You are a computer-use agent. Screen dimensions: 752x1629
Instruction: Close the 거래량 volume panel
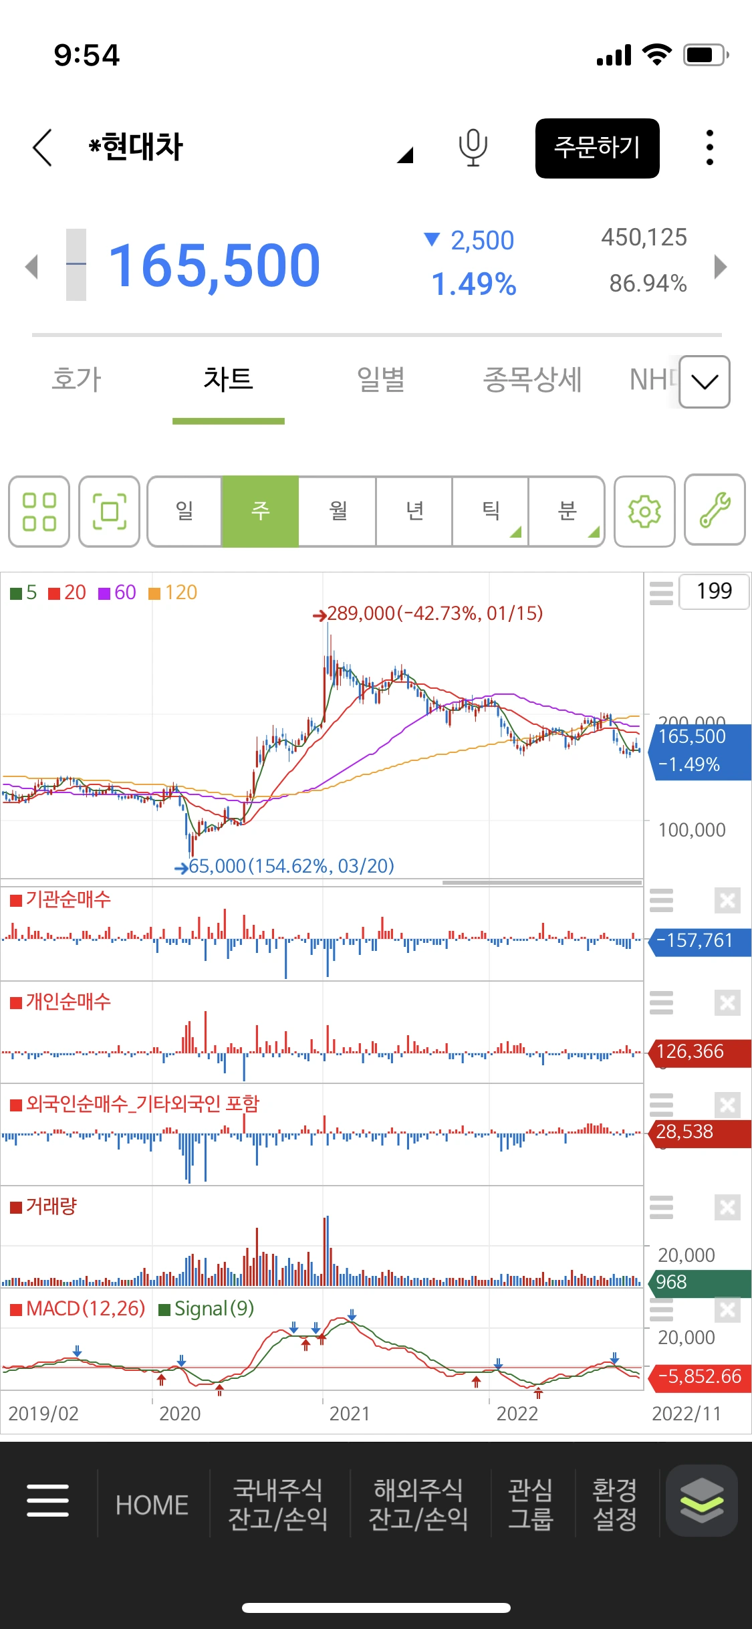(x=727, y=1208)
